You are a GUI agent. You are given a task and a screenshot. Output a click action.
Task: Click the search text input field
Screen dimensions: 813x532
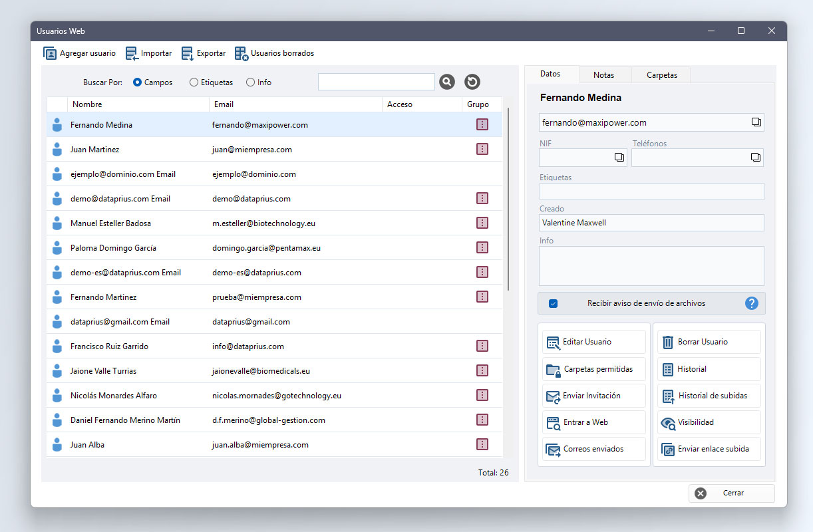pos(377,82)
